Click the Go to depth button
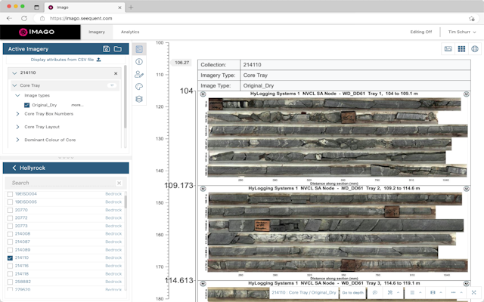This screenshot has width=484, height=302. tap(352, 292)
